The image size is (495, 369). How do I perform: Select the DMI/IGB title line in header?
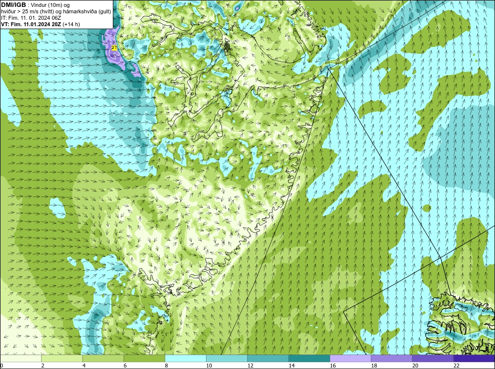(36, 5)
